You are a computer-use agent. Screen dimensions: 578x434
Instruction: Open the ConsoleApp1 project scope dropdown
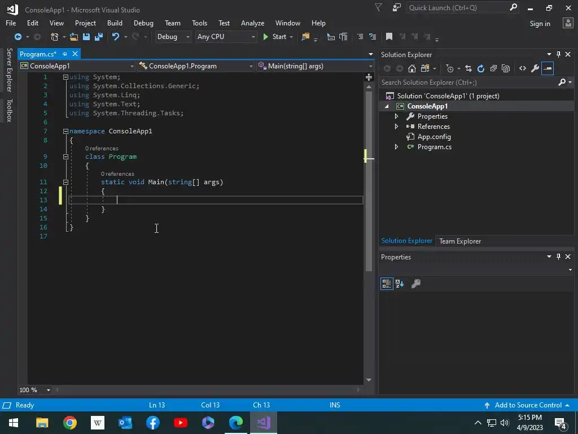pyautogui.click(x=77, y=66)
